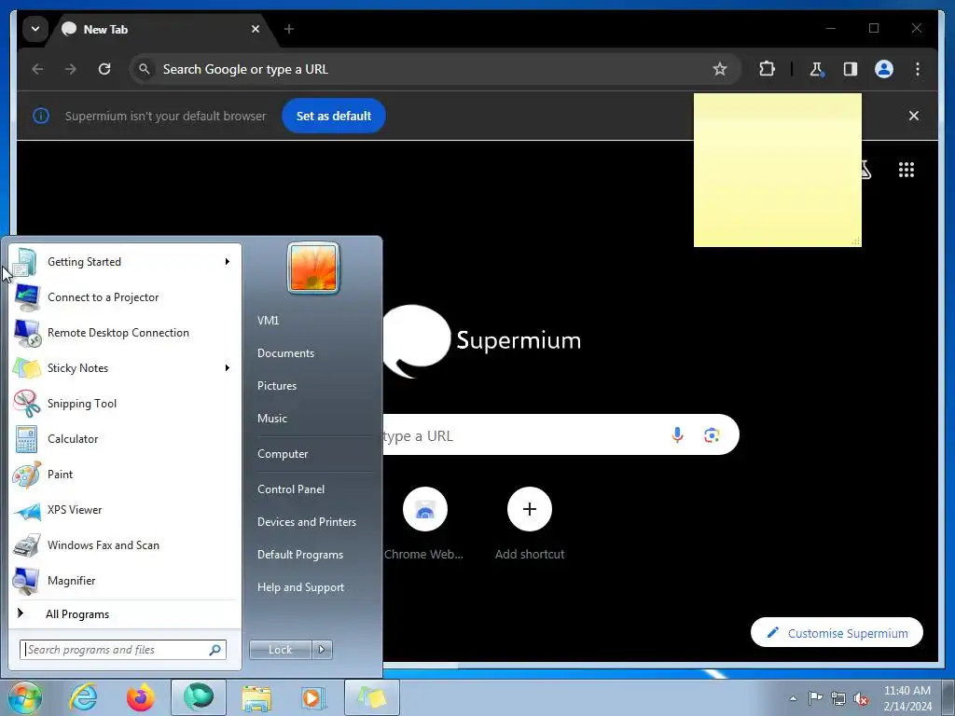
Task: Click the Search programs and files box
Action: [x=123, y=650]
